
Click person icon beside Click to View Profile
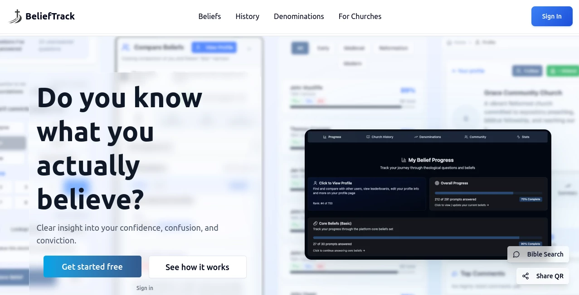click(x=315, y=183)
